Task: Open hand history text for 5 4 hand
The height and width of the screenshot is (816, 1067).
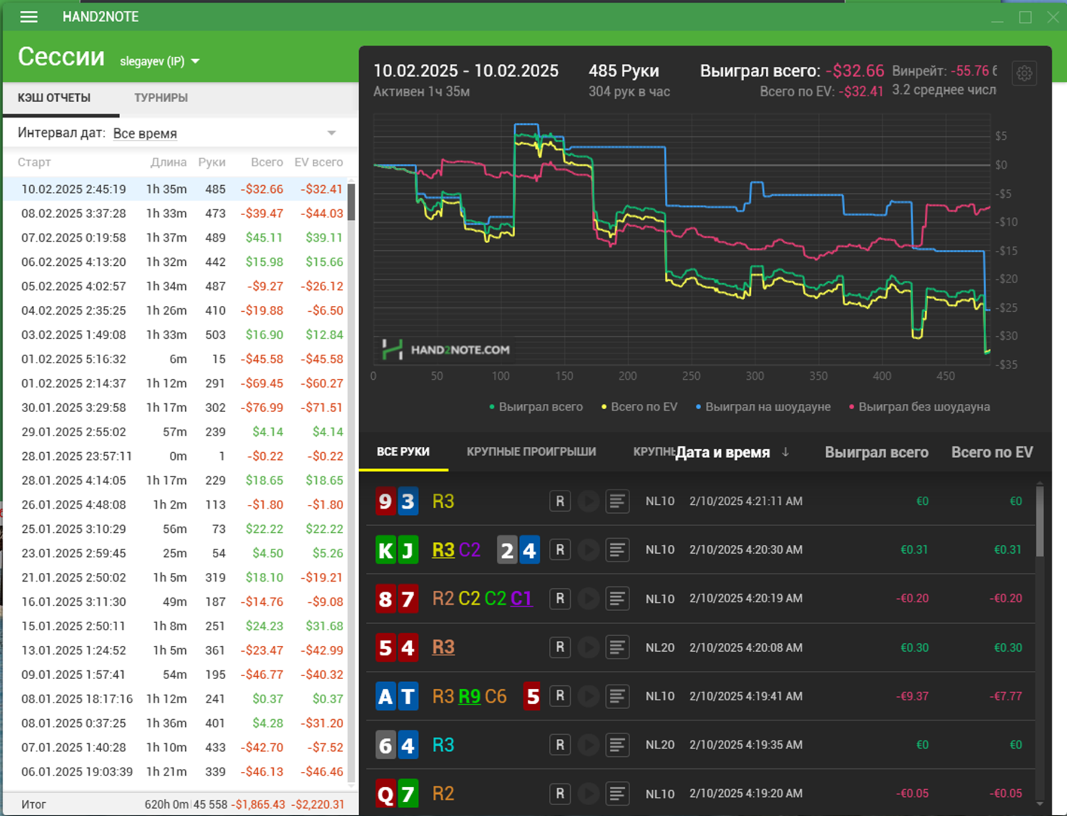Action: point(617,648)
